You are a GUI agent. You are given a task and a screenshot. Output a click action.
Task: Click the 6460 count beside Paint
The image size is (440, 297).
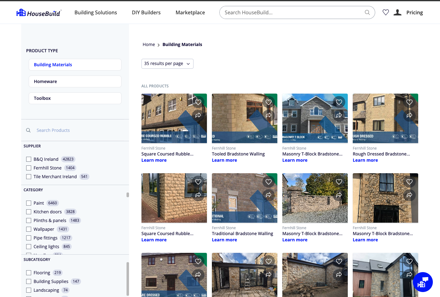[53, 203]
